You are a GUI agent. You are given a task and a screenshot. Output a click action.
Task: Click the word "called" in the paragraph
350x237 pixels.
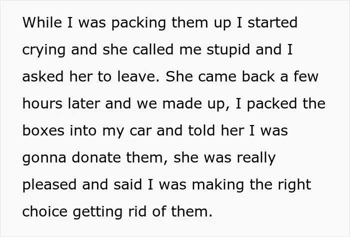153,49
